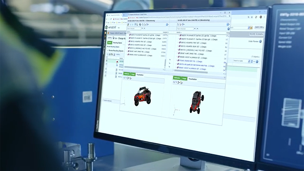Open the views icon at right end of right structure toolbar
The image size is (304, 171).
pos(228,24)
